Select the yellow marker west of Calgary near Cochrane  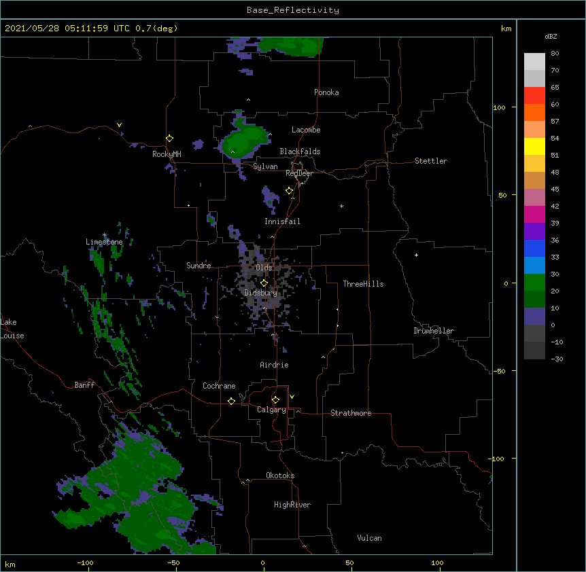click(x=231, y=401)
